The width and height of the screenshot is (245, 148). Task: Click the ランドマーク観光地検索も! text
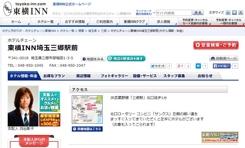pyautogui.click(x=144, y=13)
